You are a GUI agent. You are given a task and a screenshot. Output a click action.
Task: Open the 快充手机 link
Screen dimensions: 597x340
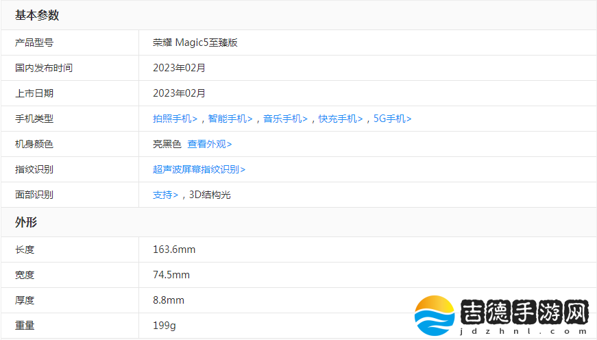(341, 119)
